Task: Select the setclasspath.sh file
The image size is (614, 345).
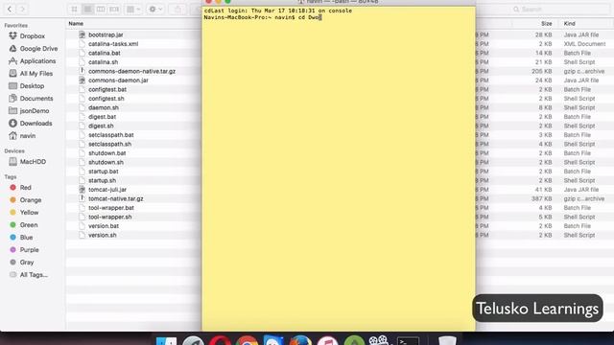Action: (x=109, y=144)
